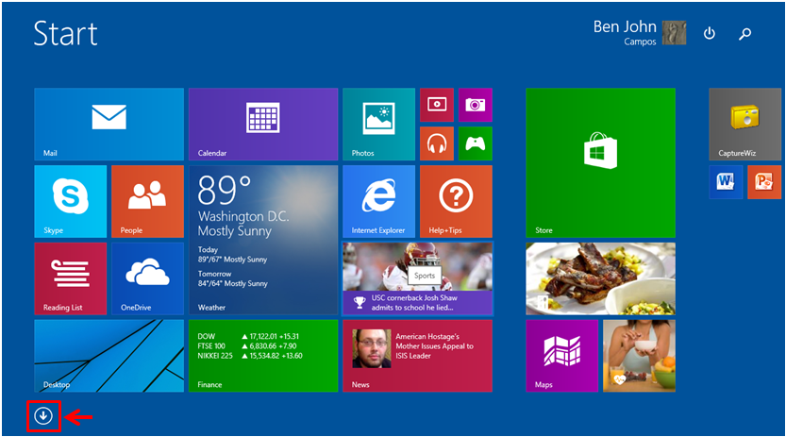Open the Finance tile with DOW figures
The image size is (786, 437).
pyautogui.click(x=263, y=356)
